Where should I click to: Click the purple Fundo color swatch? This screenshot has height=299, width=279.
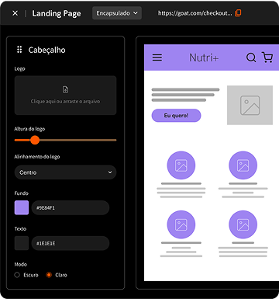pyautogui.click(x=22, y=207)
